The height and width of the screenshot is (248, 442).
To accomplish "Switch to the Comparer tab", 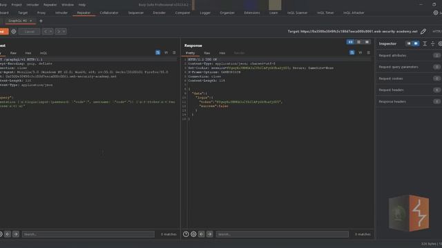I will click(x=182, y=12).
